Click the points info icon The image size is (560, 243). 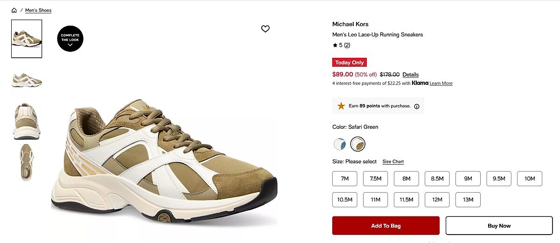417,106
